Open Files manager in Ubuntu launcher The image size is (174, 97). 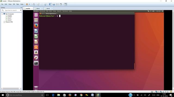tap(36, 20)
